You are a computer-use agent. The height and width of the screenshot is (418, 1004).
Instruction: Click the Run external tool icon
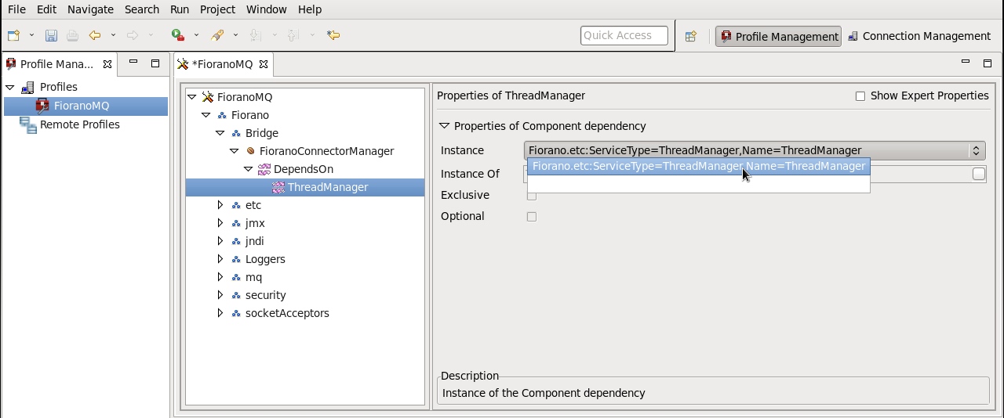(x=178, y=35)
